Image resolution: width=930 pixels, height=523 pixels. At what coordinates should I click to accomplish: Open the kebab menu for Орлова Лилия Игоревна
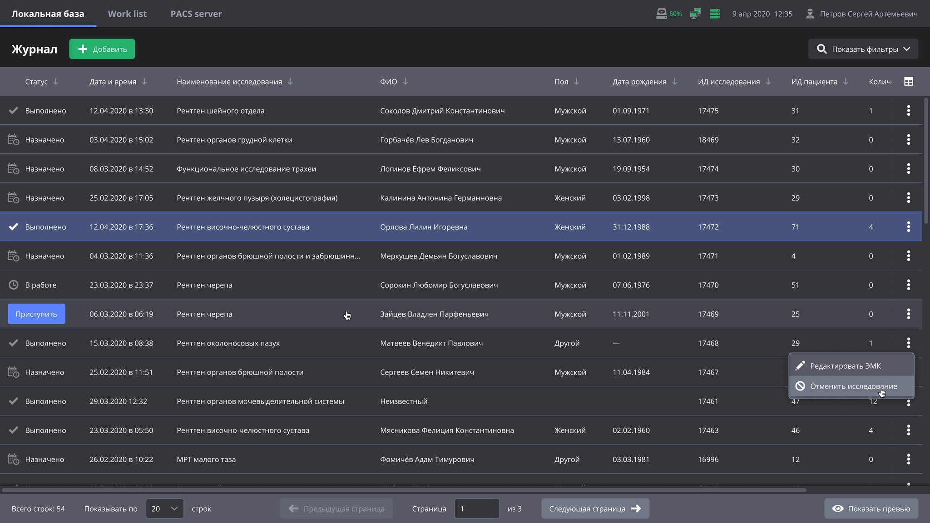[908, 227]
